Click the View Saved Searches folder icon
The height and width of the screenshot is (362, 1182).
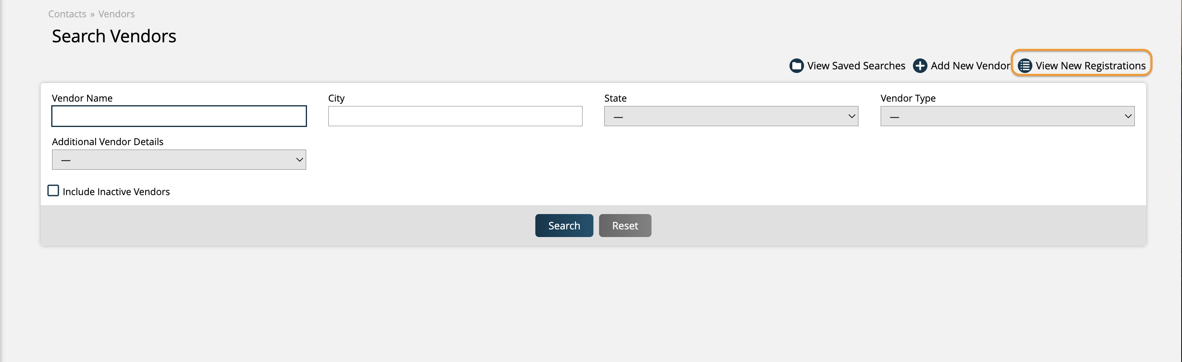[797, 66]
